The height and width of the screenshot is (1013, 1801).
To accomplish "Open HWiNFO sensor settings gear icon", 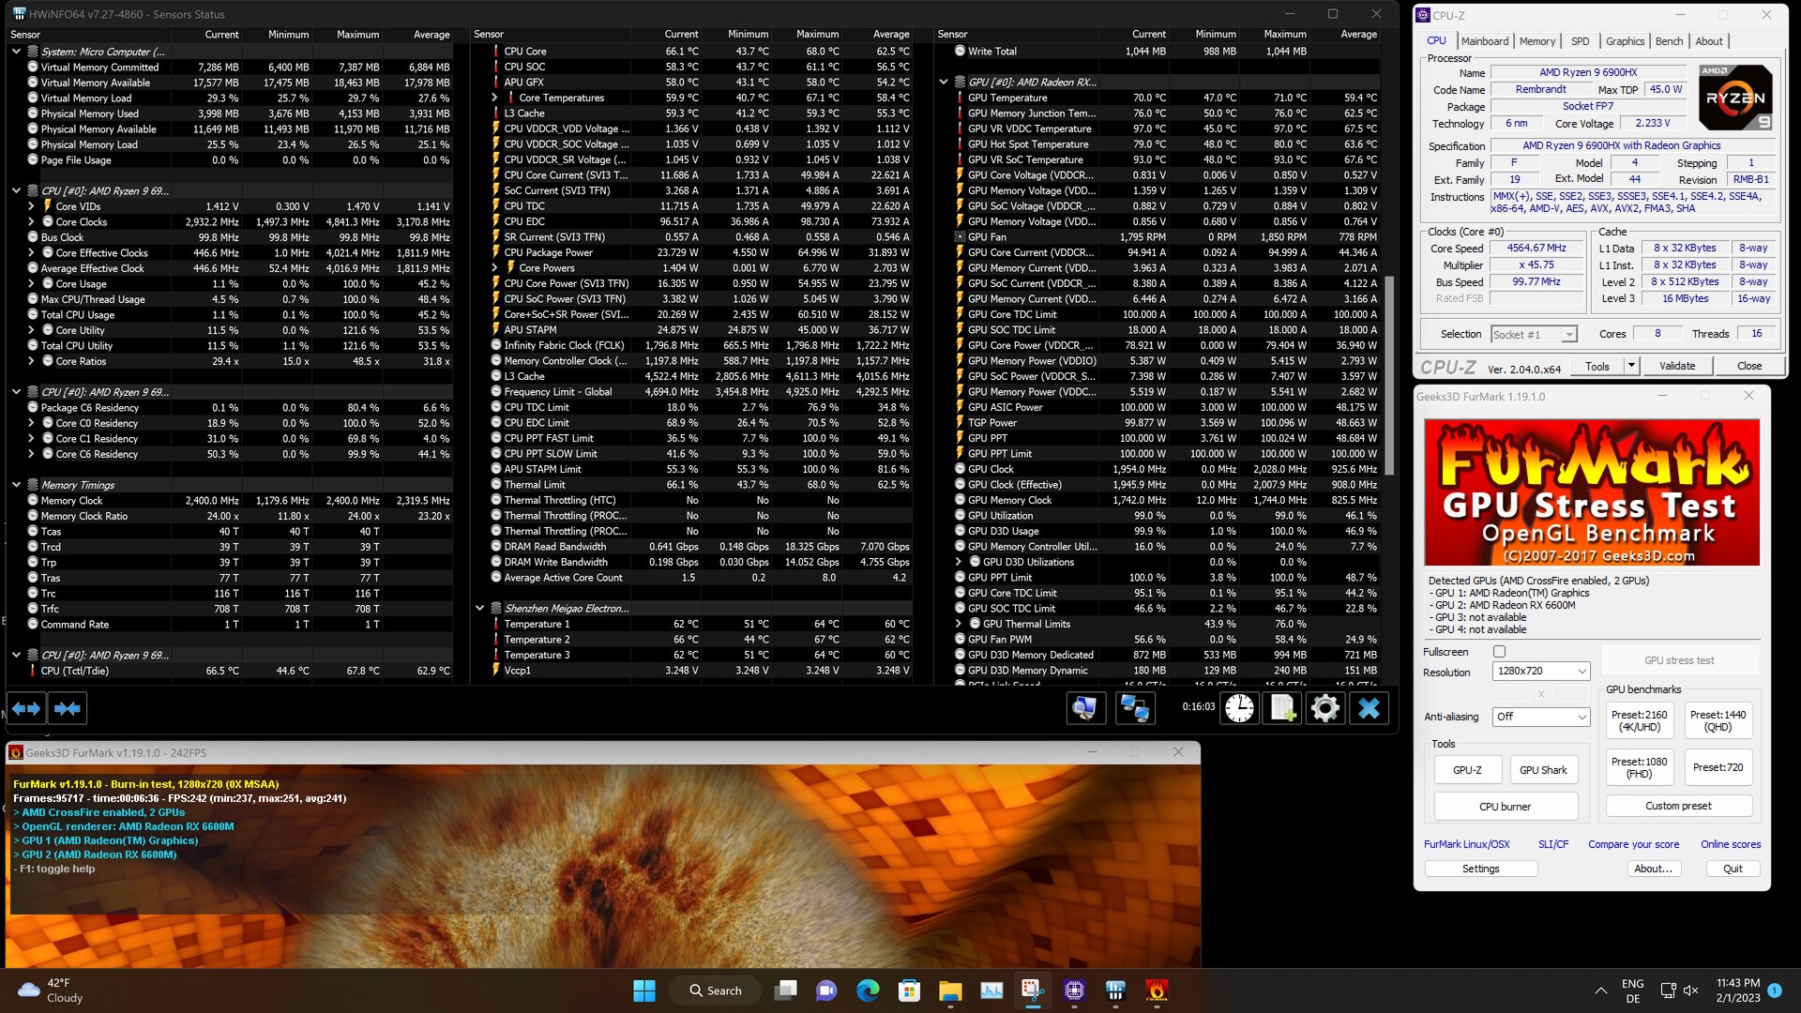I will (x=1325, y=708).
